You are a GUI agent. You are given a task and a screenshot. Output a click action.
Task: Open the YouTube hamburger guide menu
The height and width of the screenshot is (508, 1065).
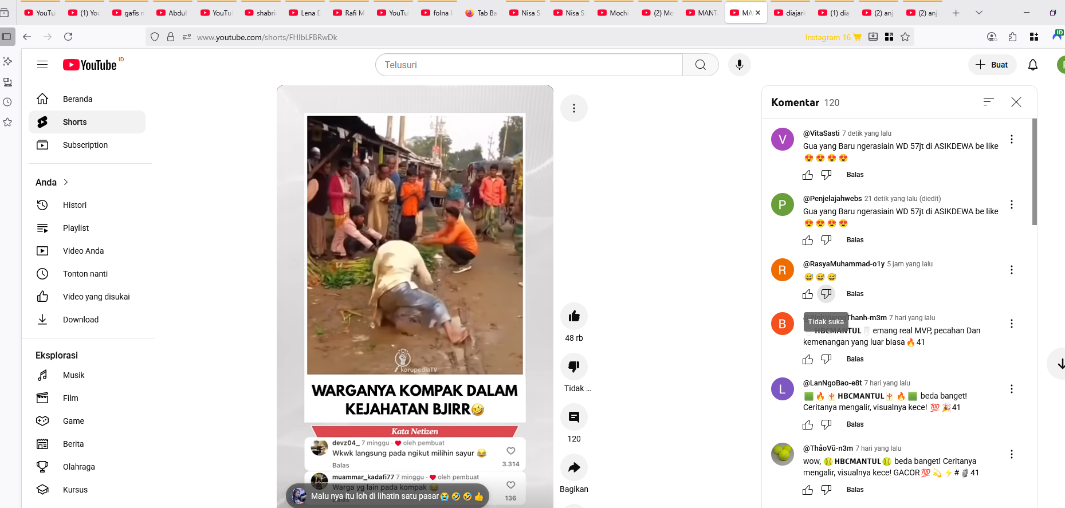pos(42,65)
